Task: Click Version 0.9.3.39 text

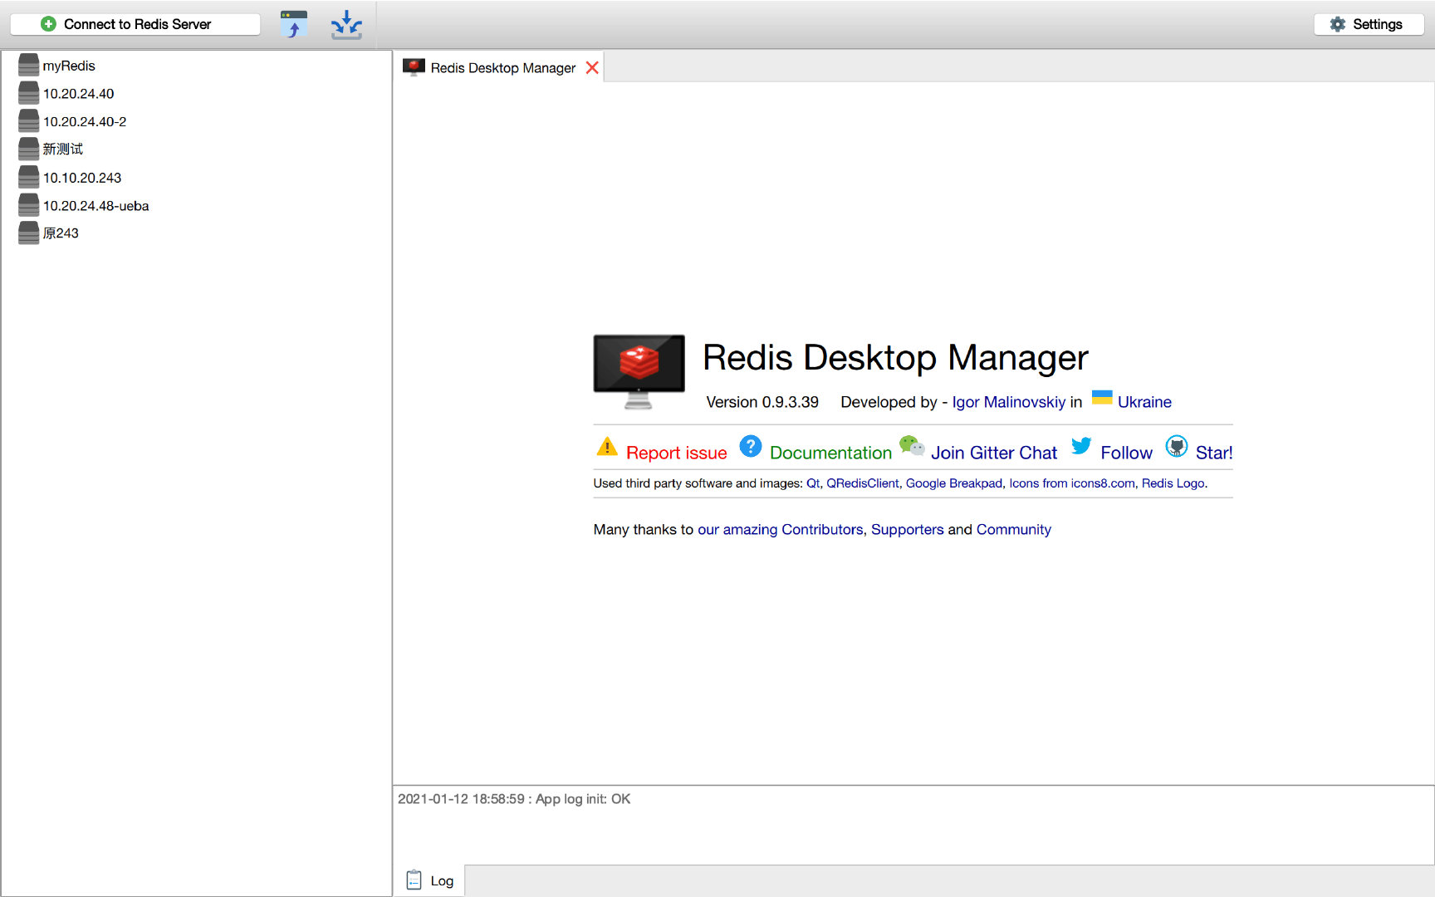Action: pos(762,402)
